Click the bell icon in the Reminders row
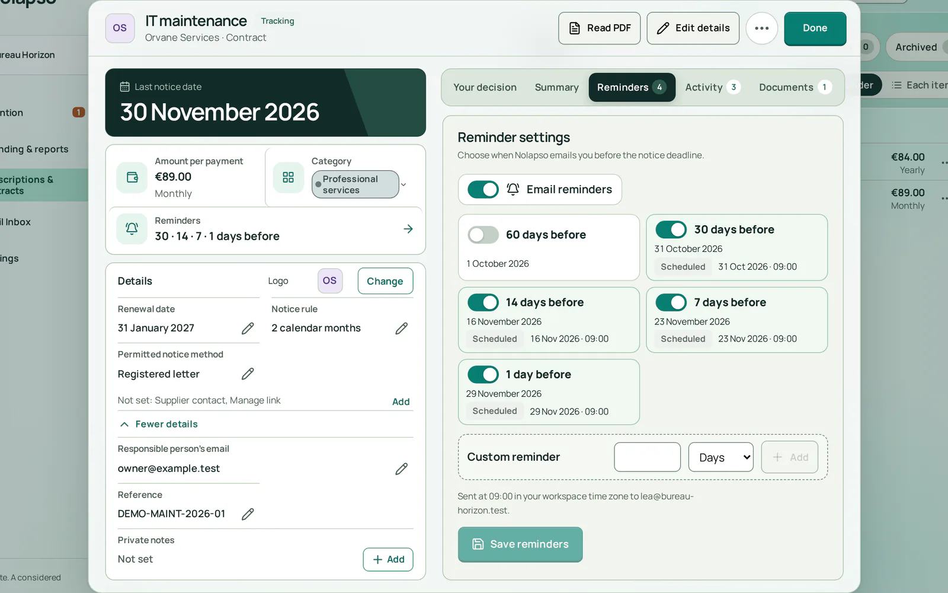 click(x=132, y=229)
